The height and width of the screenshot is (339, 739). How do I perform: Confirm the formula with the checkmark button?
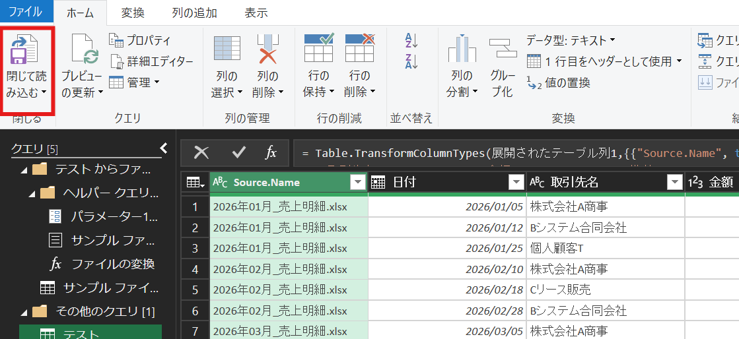[238, 153]
